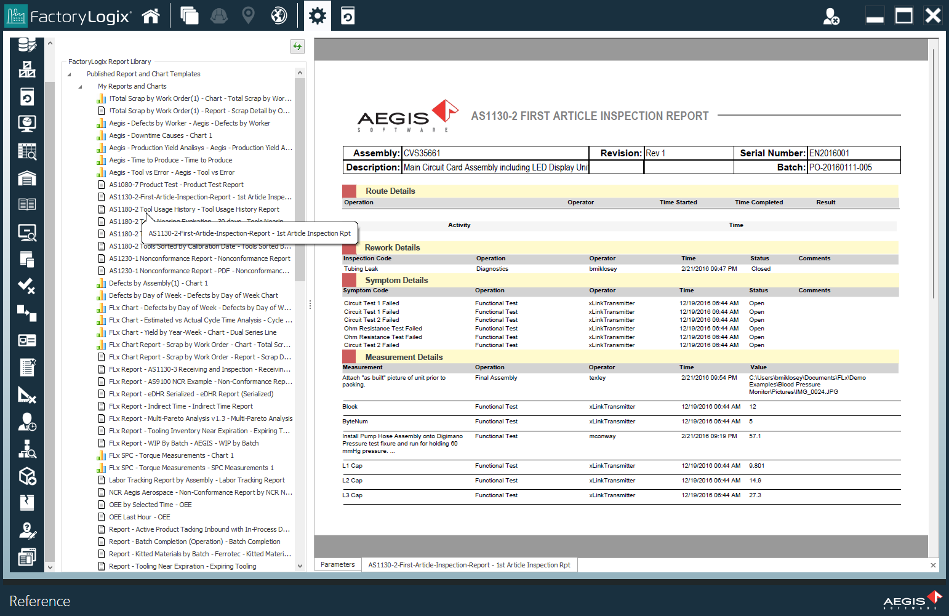Click the report library scrollbar

click(300, 185)
